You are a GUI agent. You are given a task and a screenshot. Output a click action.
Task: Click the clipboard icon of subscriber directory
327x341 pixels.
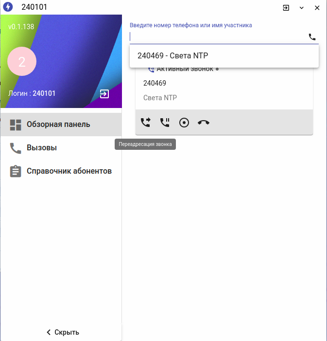tap(16, 171)
